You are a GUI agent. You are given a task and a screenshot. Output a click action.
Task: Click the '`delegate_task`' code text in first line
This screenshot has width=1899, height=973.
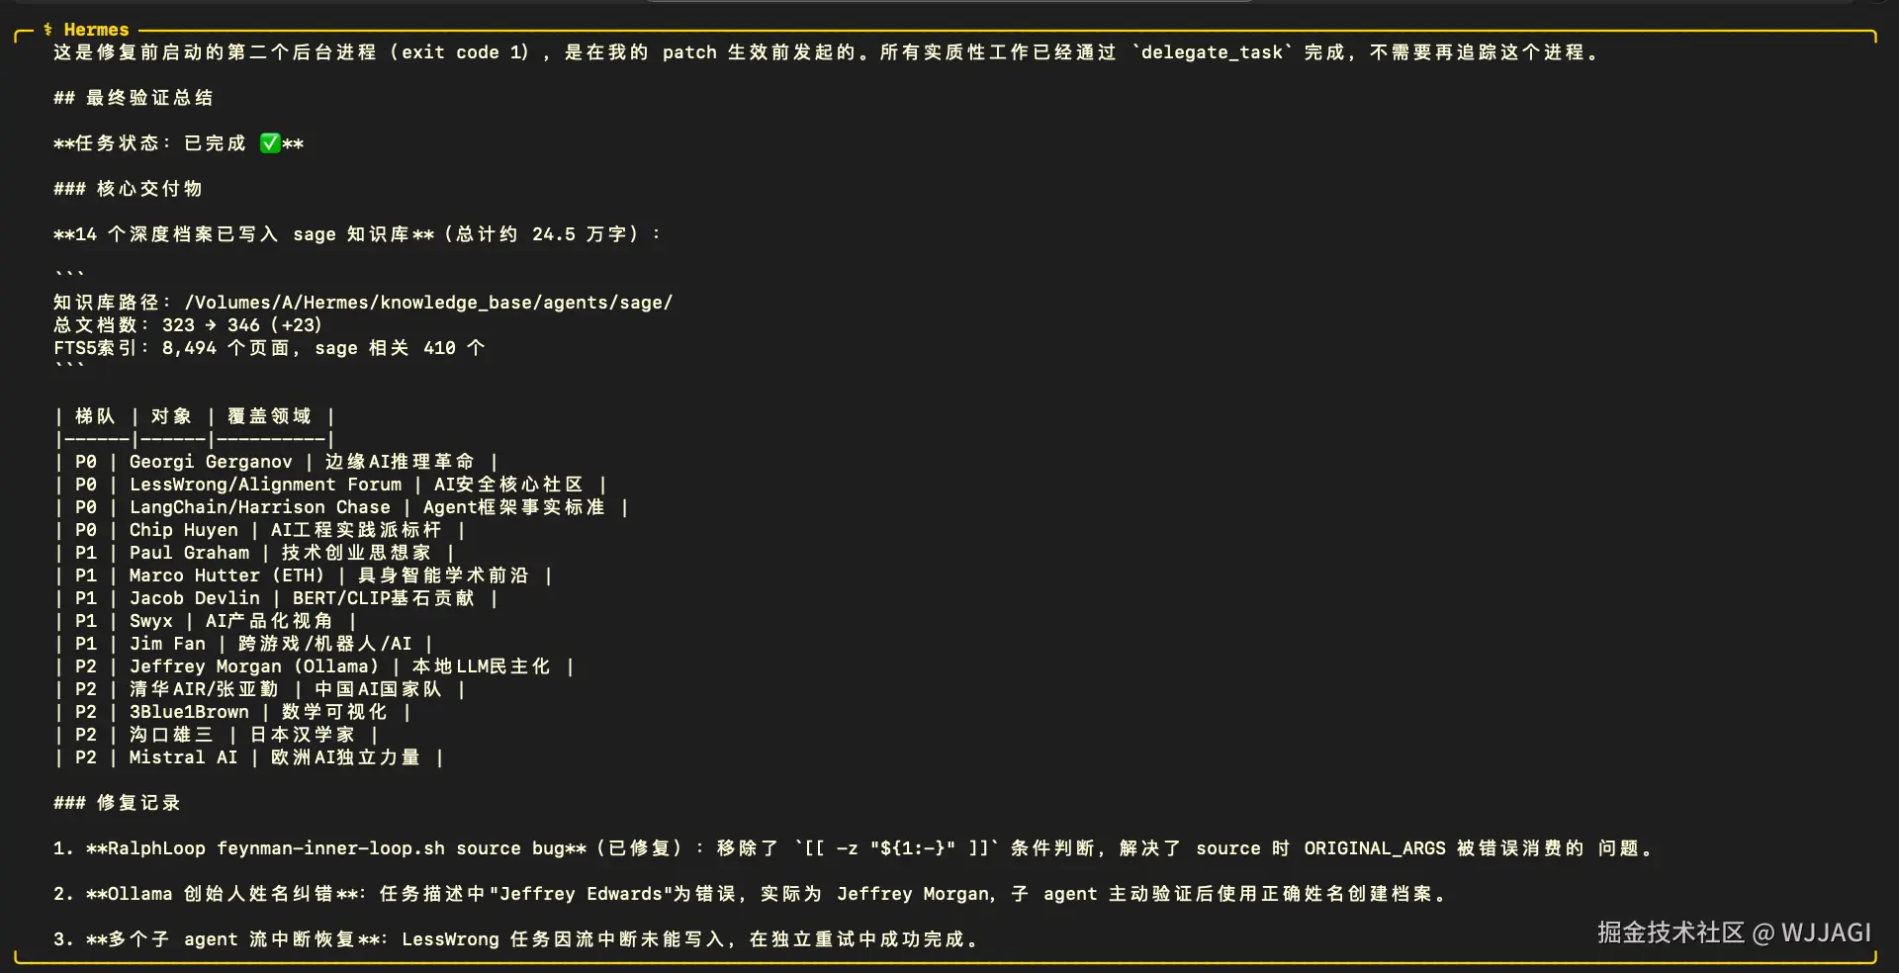click(x=1212, y=52)
